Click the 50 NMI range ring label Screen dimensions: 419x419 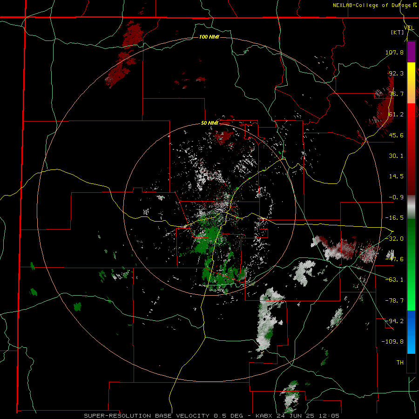[x=210, y=123]
